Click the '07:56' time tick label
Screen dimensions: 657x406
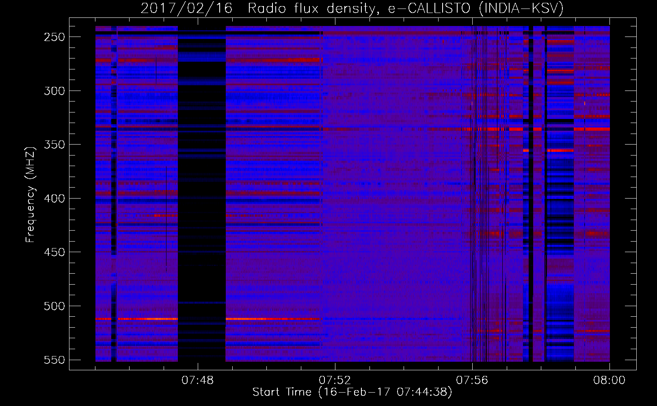(472, 380)
